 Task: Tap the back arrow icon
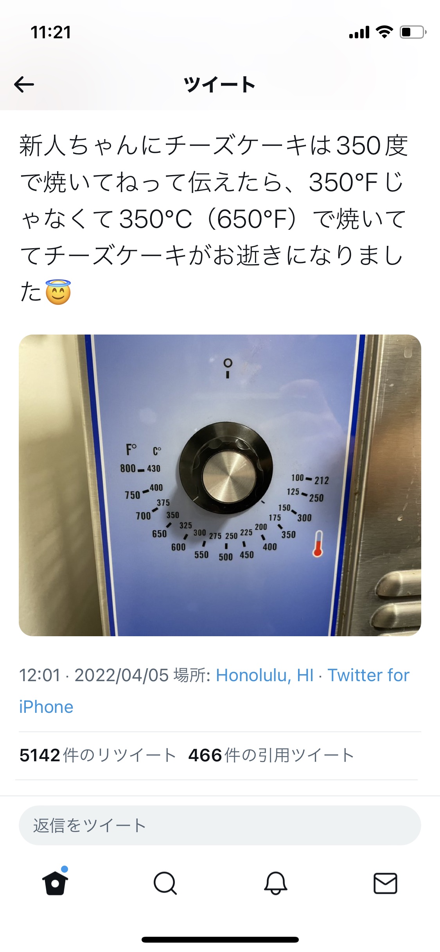click(24, 84)
